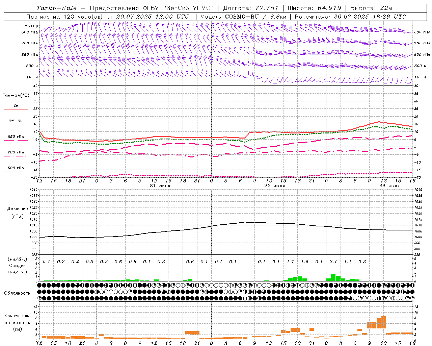
Task: Click the 2м temperature legend line sample
Action: pyautogui.click(x=16, y=109)
